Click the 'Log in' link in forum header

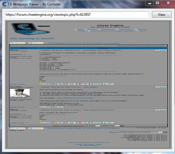142,31
